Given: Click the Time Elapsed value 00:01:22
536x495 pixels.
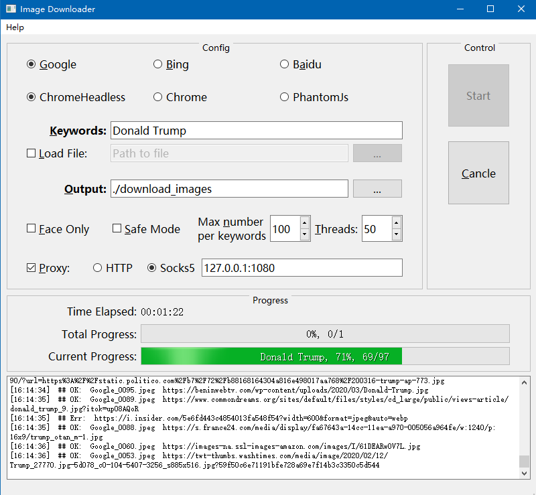Looking at the screenshot, I should (x=162, y=311).
